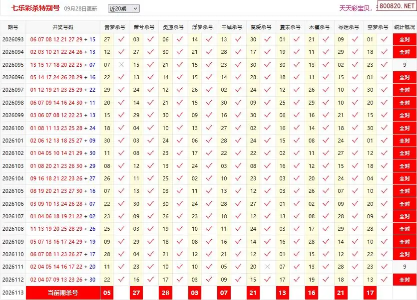Click the 全对 badge in row 2026112
Viewport: 417px width, 300px height.
(405, 280)
